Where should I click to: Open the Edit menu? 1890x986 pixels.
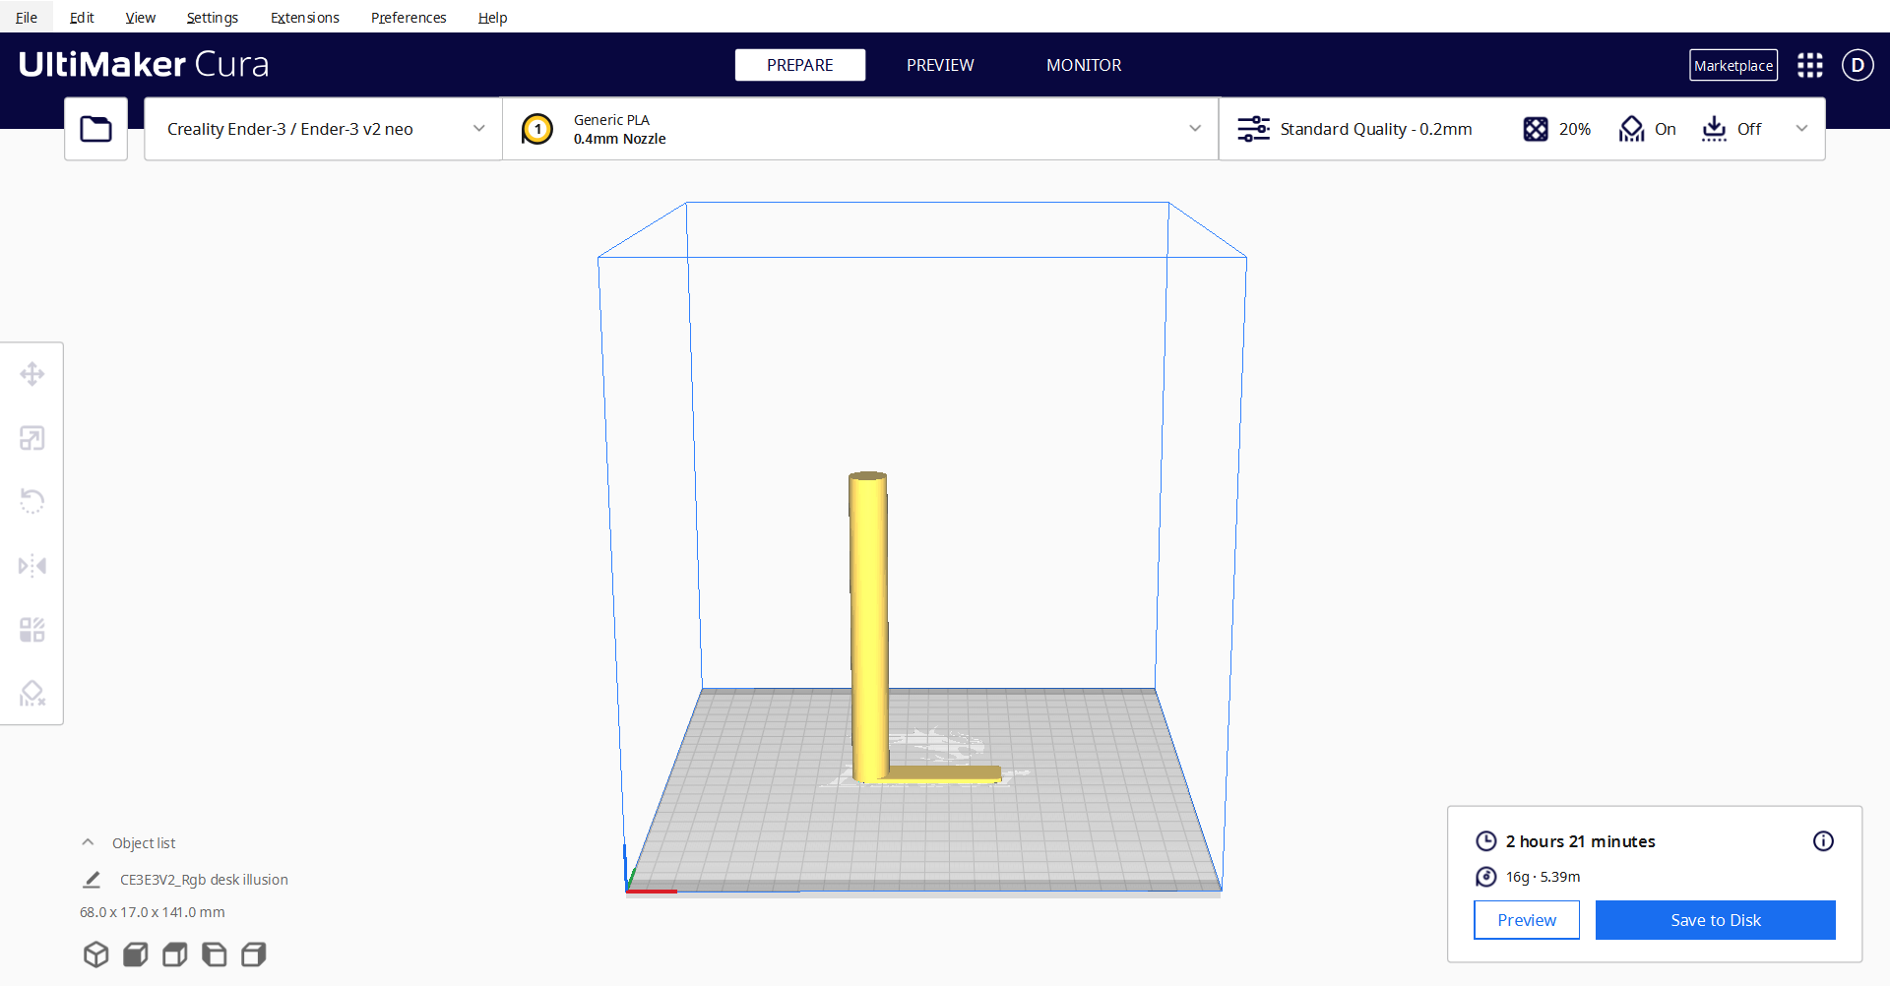click(x=82, y=18)
